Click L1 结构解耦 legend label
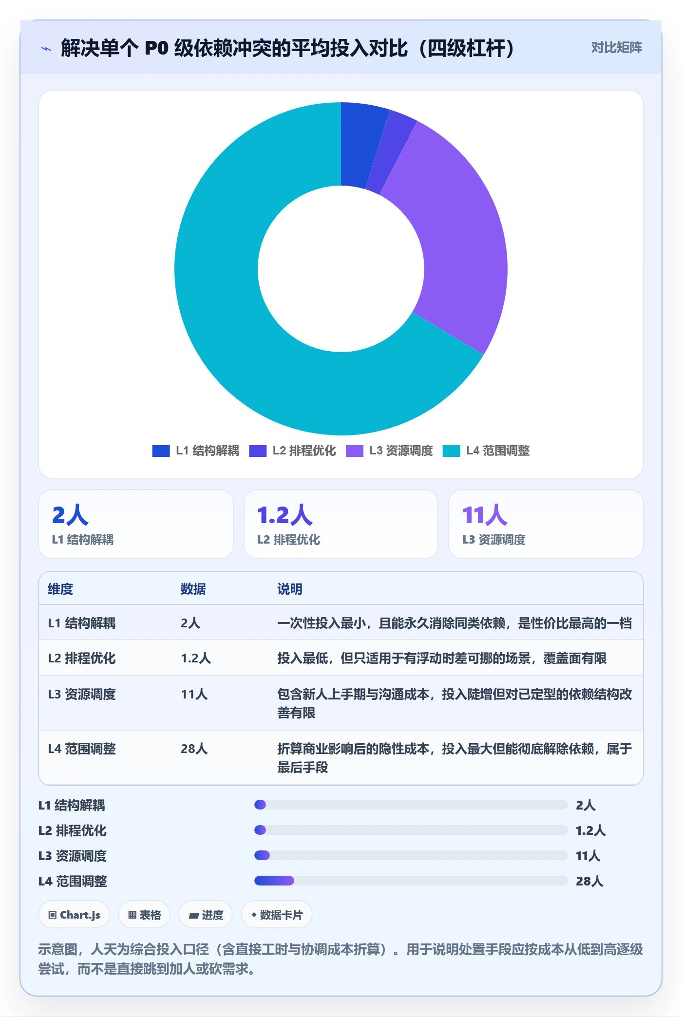Screen dimensions: 682x1017 tap(208, 451)
